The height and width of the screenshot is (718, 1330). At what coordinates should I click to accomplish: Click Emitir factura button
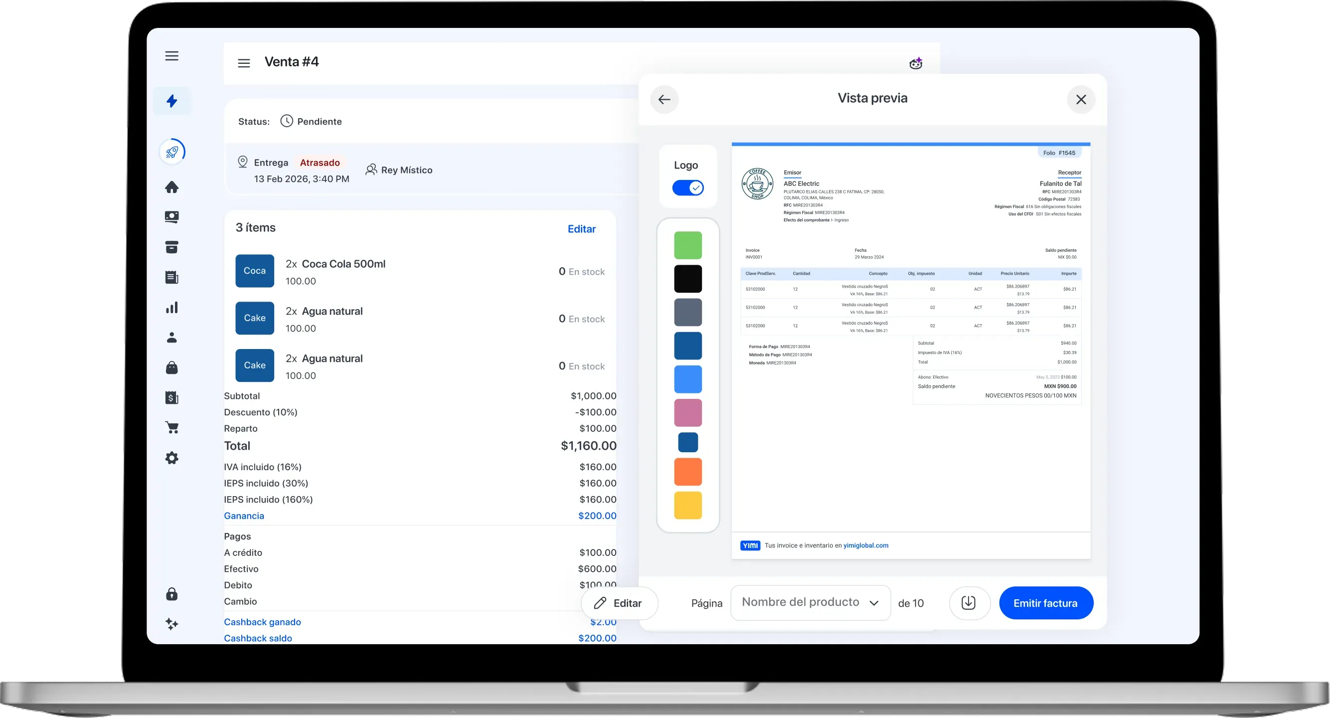(x=1046, y=603)
